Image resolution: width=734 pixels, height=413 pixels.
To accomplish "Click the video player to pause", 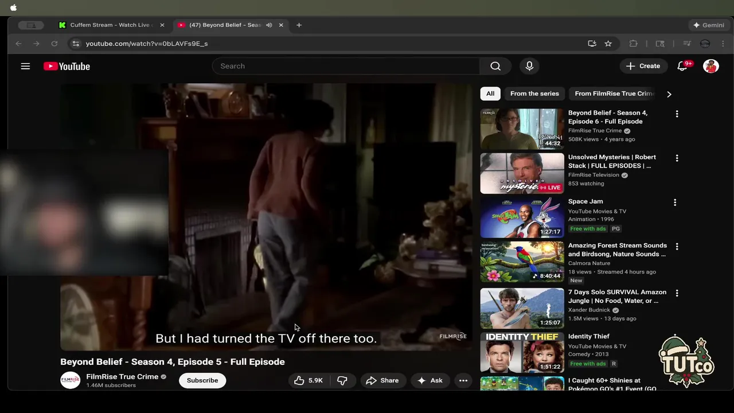I will [x=266, y=217].
